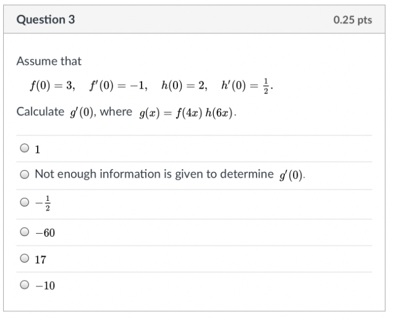Image resolution: width=393 pixels, height=319 pixels.
Task: Click the '−10' answer label text
Action: [45, 286]
